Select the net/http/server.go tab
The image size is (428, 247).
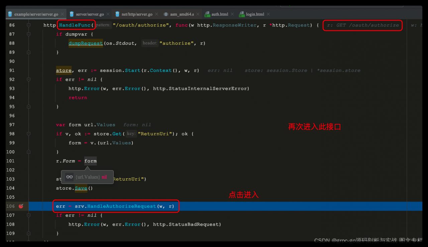click(137, 14)
